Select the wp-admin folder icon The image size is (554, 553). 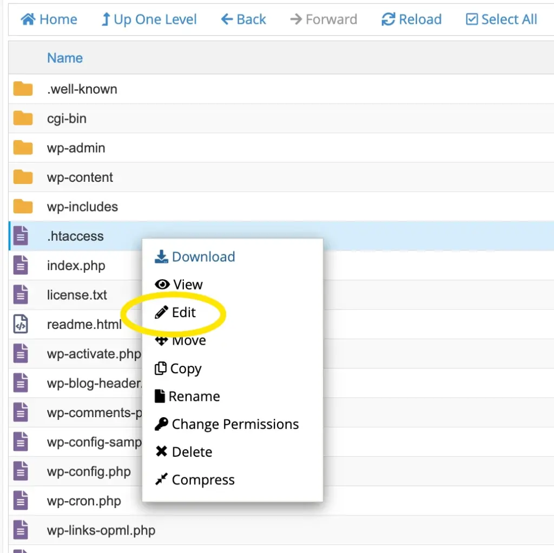pyautogui.click(x=23, y=148)
